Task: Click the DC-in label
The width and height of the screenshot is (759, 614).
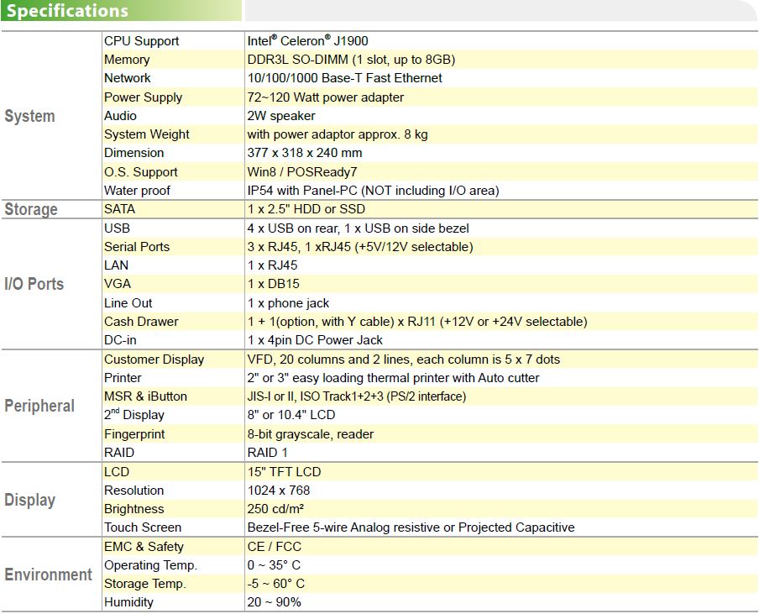Action: point(120,340)
